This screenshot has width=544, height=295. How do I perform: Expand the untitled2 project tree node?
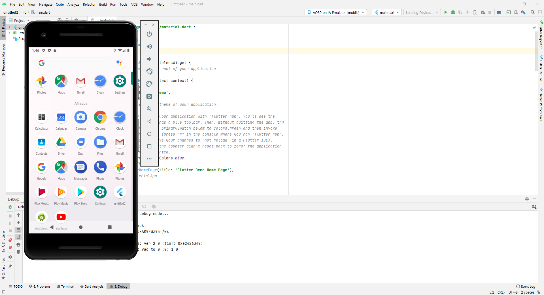(9, 27)
